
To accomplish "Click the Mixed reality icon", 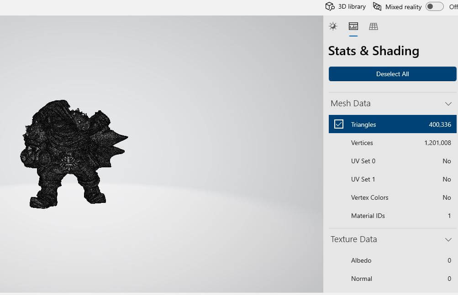I will (x=377, y=6).
